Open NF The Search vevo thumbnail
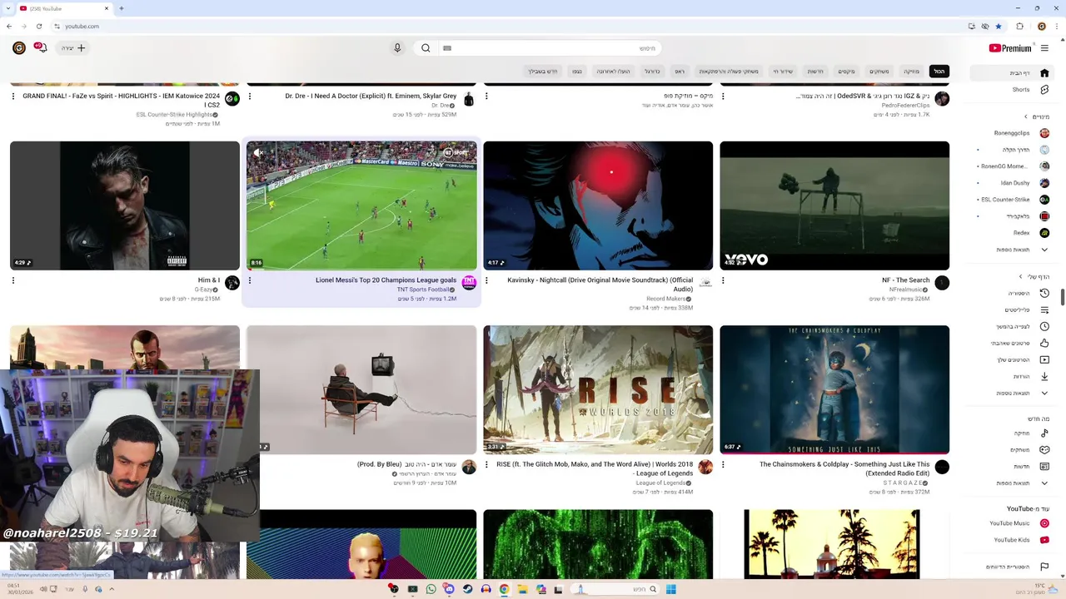Viewport: 1066px width, 599px height. 834,205
